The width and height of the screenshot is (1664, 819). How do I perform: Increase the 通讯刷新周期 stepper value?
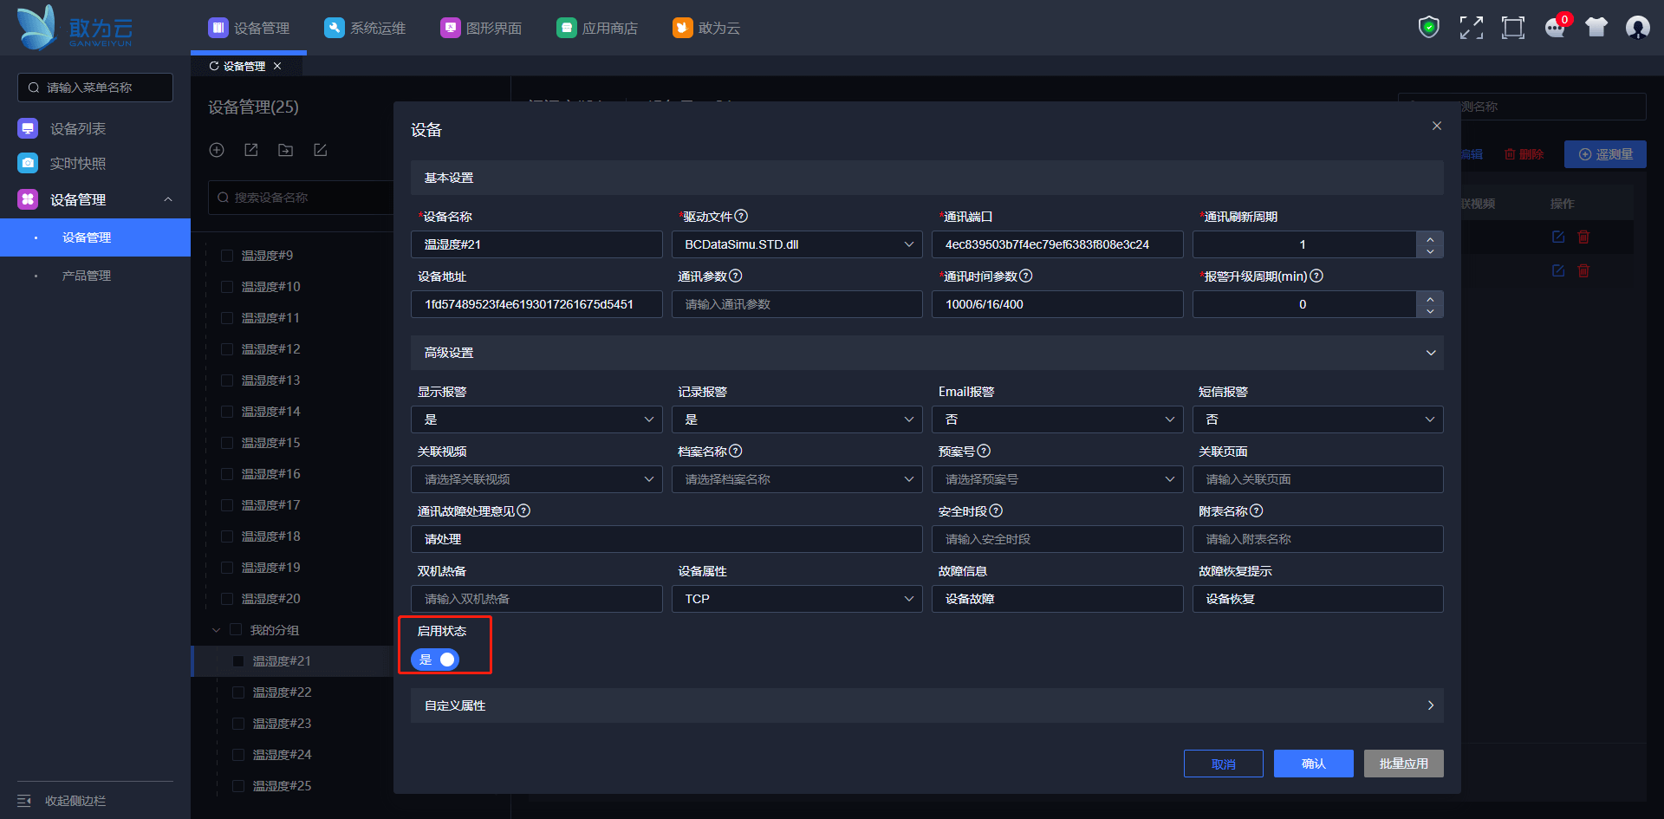point(1430,238)
